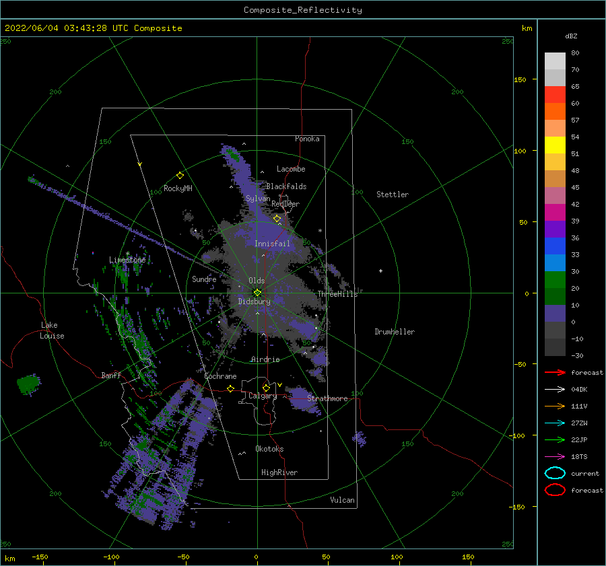Click the HighRiver town label
This screenshot has width=606, height=566.
click(279, 472)
